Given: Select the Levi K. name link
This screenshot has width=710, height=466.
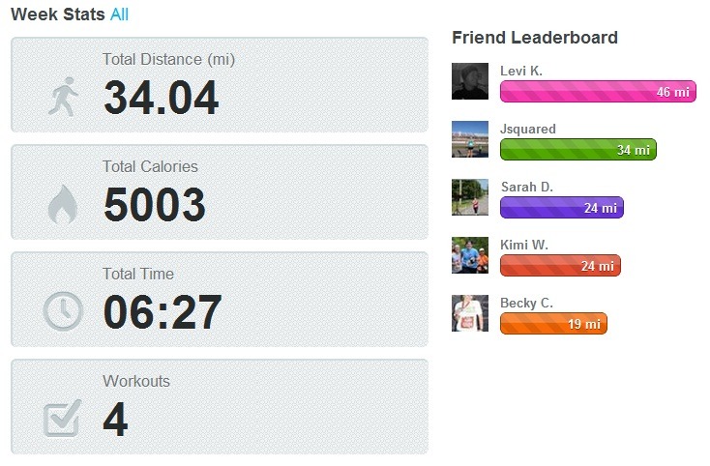Looking at the screenshot, I should click(x=521, y=71).
